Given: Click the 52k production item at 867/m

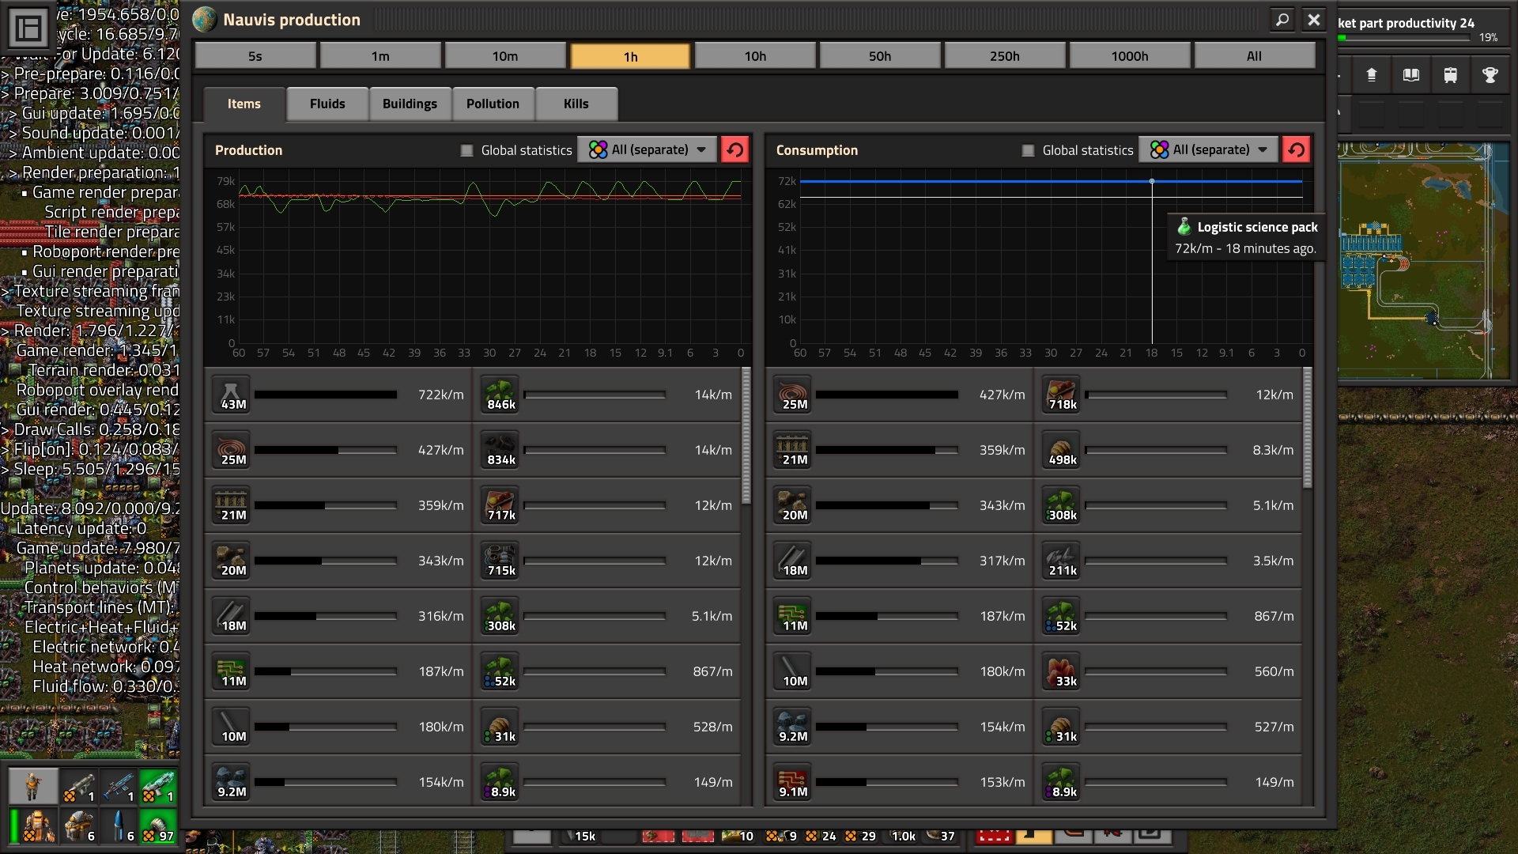Looking at the screenshot, I should pos(500,671).
